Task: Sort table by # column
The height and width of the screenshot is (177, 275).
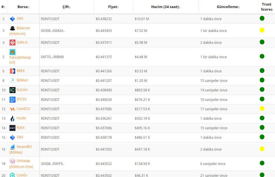Action: (3, 7)
